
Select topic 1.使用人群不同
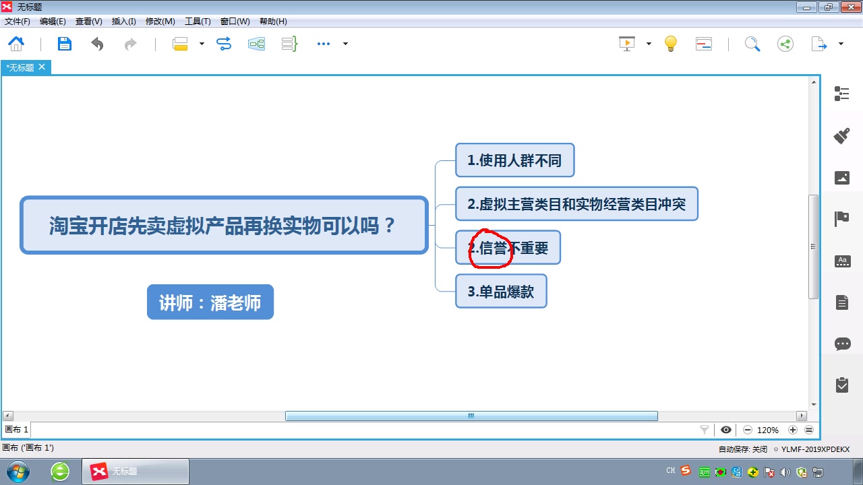pos(514,160)
